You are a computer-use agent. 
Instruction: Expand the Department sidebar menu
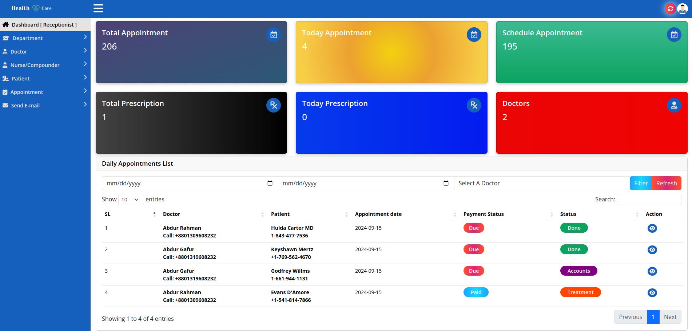(x=45, y=38)
